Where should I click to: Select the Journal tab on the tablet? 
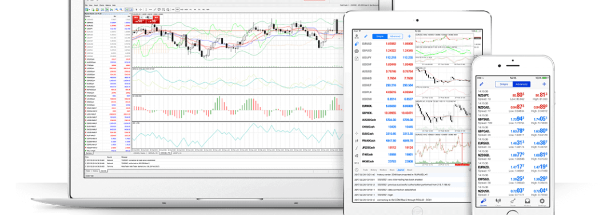pyautogui.click(x=401, y=170)
